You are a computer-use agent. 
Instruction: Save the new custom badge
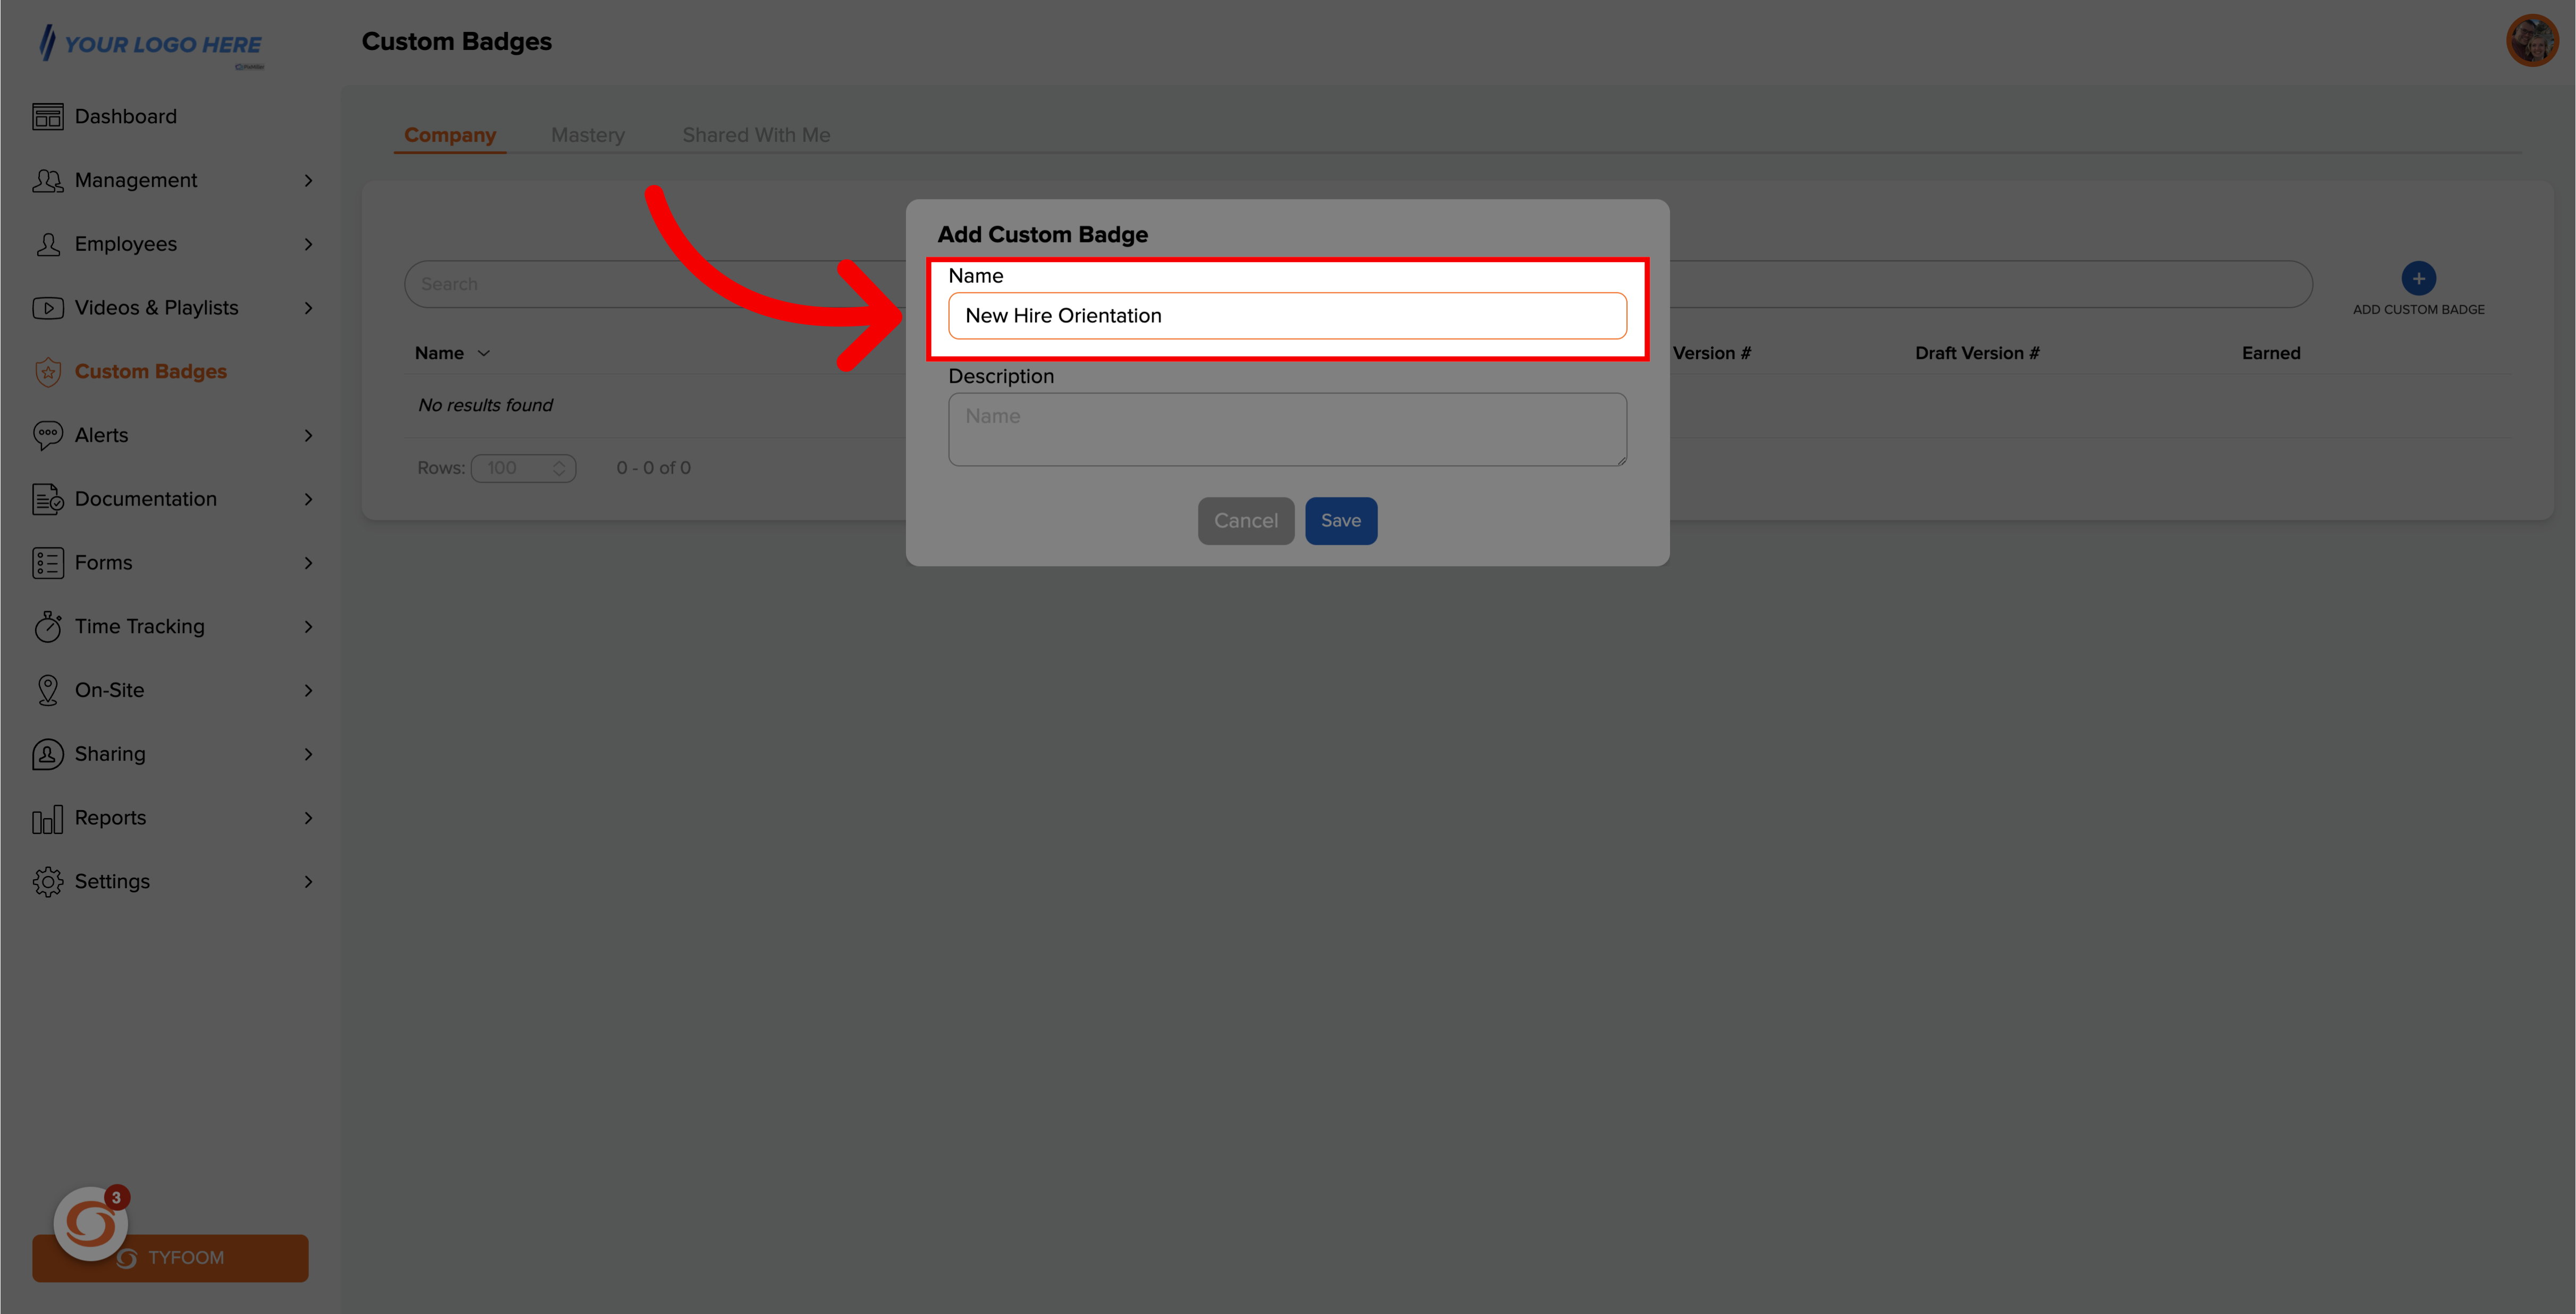1340,520
